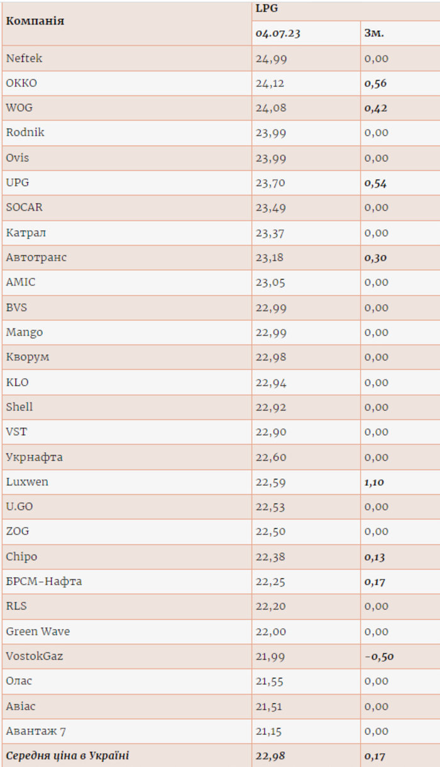Screen dimensions: 440x767
Task: Click OKKO's LPG price 24,12
Action: (x=270, y=83)
